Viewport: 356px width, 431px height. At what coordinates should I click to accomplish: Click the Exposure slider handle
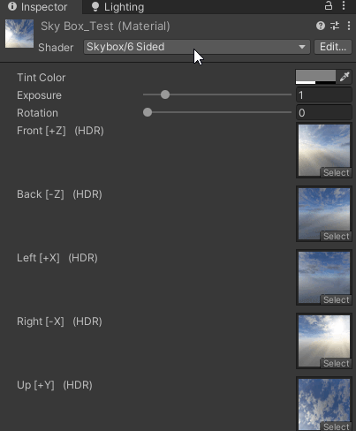(165, 95)
